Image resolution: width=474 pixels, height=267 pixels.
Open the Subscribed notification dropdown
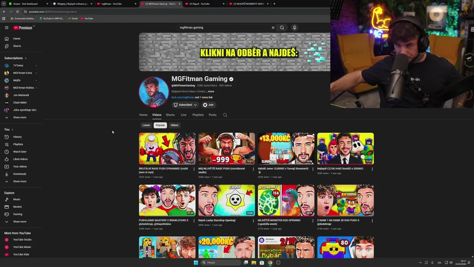(185, 105)
